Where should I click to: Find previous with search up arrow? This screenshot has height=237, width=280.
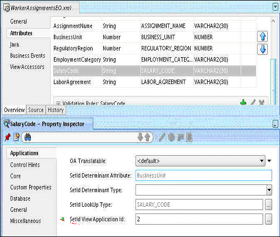148,137
